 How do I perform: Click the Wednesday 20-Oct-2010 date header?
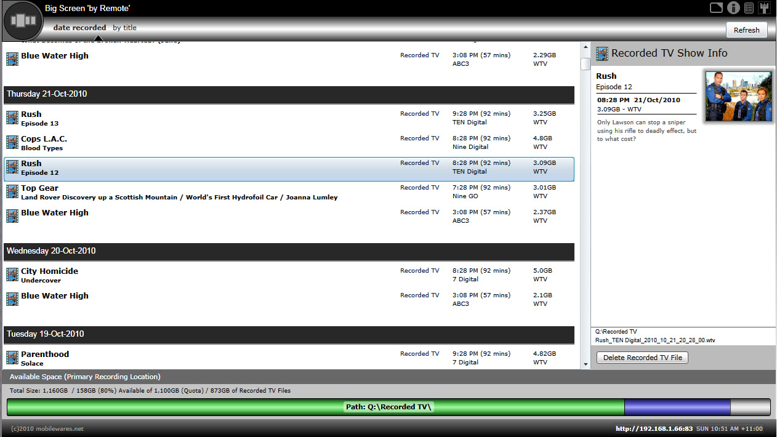(289, 251)
